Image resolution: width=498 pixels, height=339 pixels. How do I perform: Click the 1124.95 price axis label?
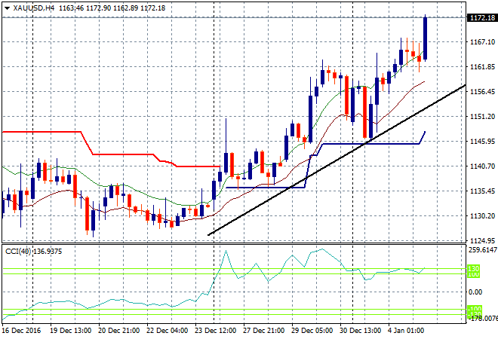pos(482,240)
